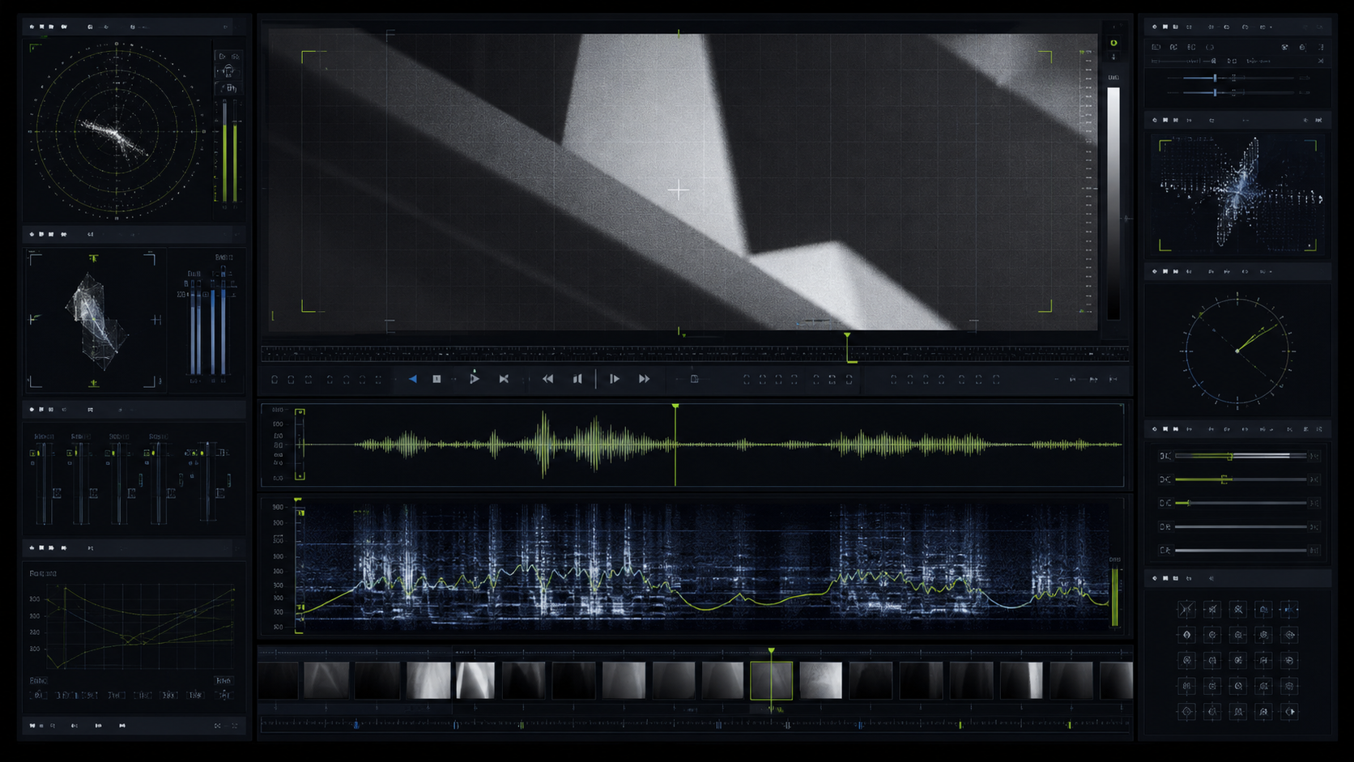1354x762 pixels.
Task: Click the green marker on the viewer scrub ruler
Action: pyautogui.click(x=847, y=334)
